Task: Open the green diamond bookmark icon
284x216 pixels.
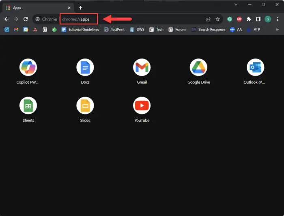Action: (x=54, y=30)
